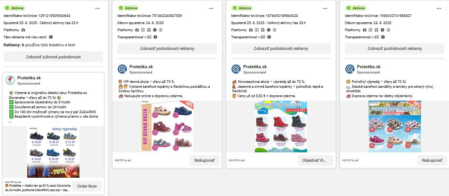The image size is (449, 196).
Task: Click Protetika.sk logo avatar in Novosezónna akcia ad
Action: point(236,69)
